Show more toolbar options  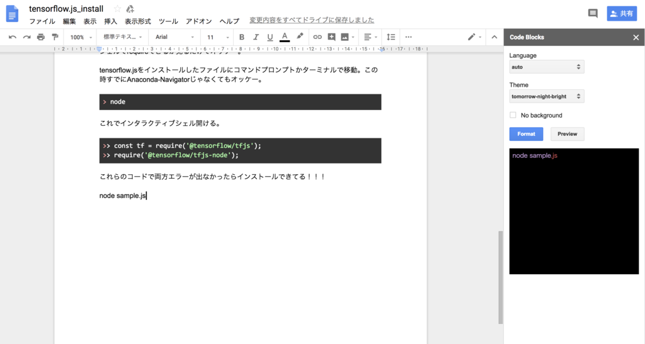point(408,37)
